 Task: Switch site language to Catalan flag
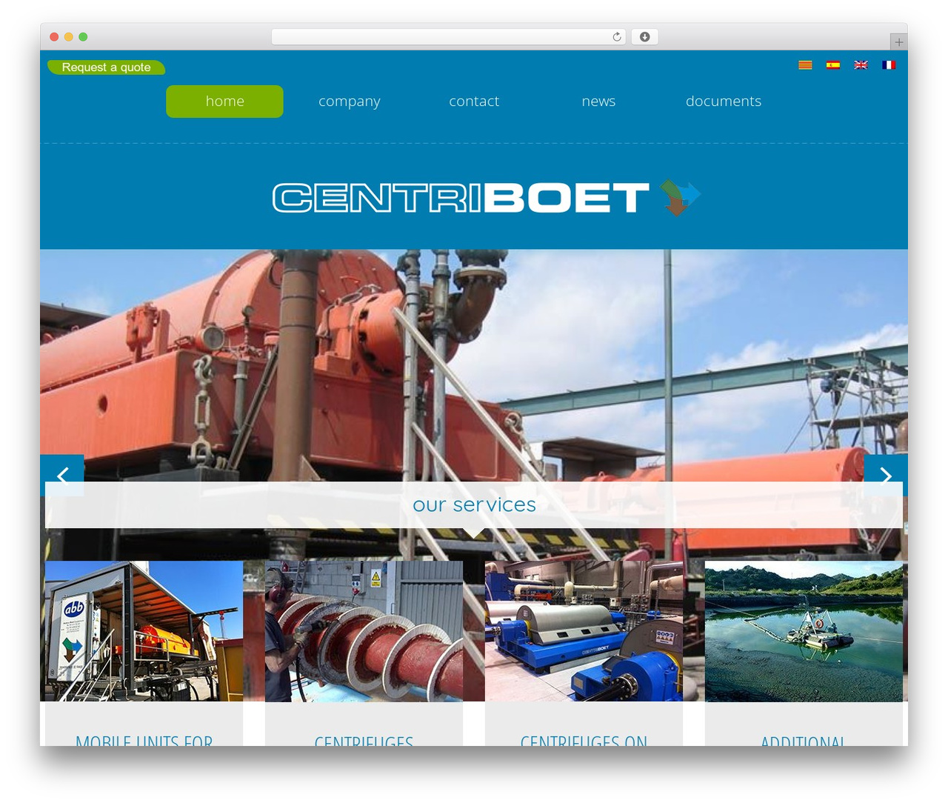coord(805,65)
